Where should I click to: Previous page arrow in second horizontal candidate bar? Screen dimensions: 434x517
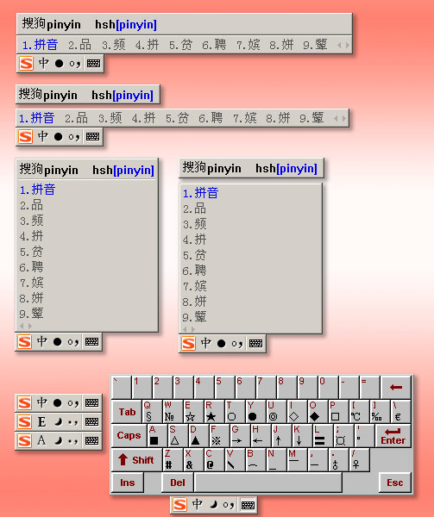(x=336, y=118)
